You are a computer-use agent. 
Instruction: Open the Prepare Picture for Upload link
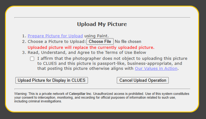coord(55,36)
